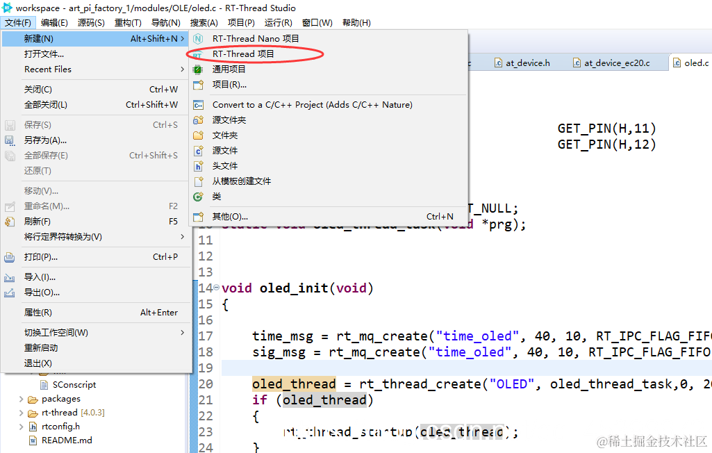Select SConscript in the project tree
Screen dimensions: 712x453
74,386
